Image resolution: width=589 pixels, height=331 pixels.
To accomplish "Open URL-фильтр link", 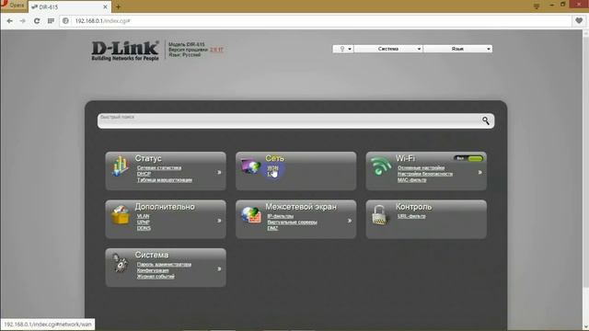I will [411, 216].
